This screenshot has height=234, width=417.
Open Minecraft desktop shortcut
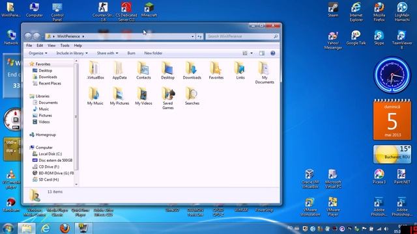click(149, 10)
